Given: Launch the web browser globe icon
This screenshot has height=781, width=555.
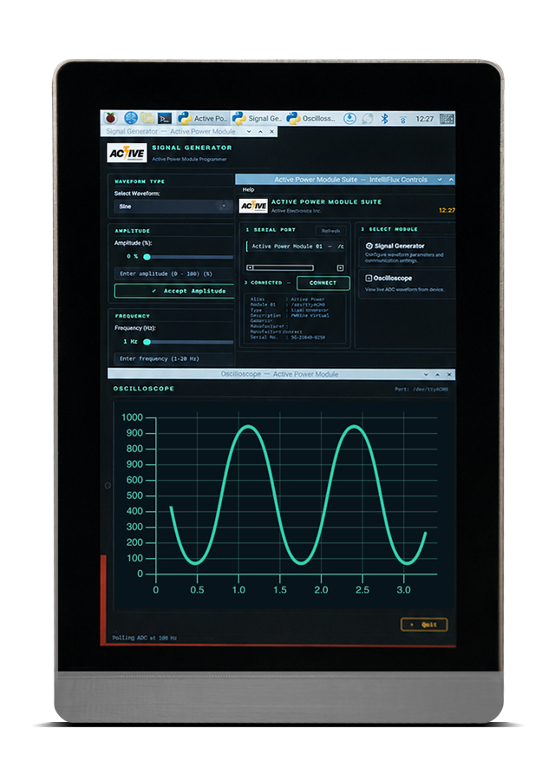Looking at the screenshot, I should point(130,118).
